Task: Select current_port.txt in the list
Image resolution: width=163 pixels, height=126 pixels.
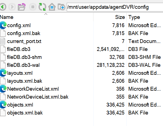Action: coord(24,41)
